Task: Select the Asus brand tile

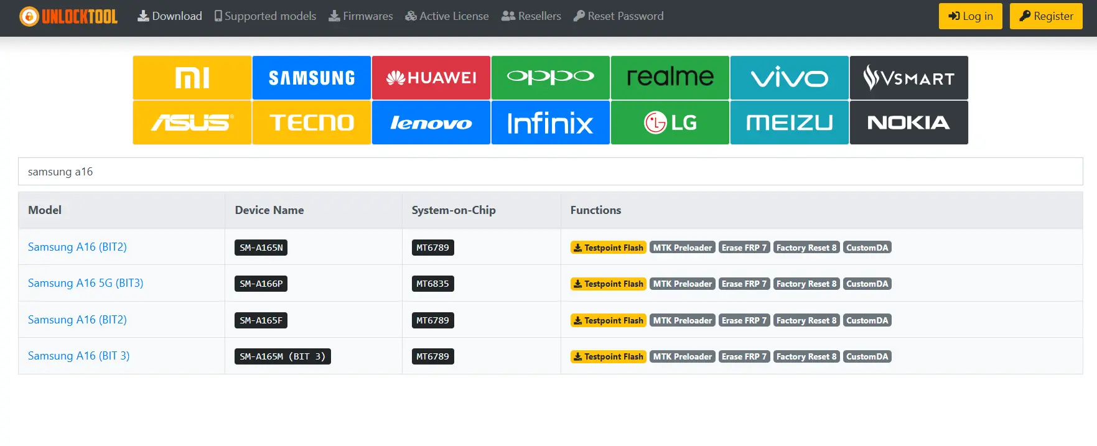Action: click(x=192, y=123)
